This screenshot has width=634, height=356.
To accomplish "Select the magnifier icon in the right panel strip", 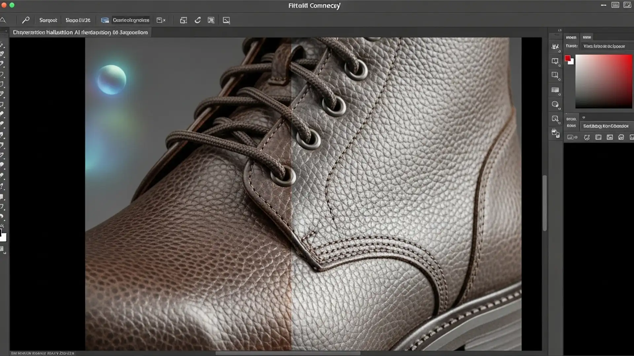I will click(556, 104).
